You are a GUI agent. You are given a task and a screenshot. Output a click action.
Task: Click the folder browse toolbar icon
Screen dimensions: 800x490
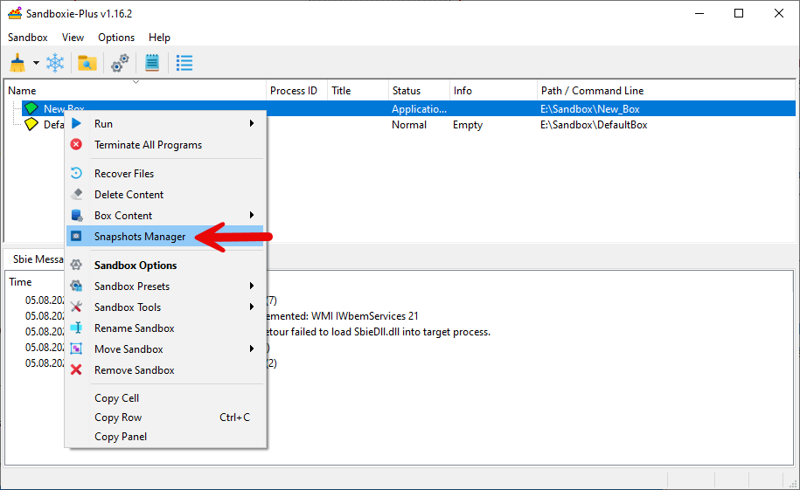point(87,63)
